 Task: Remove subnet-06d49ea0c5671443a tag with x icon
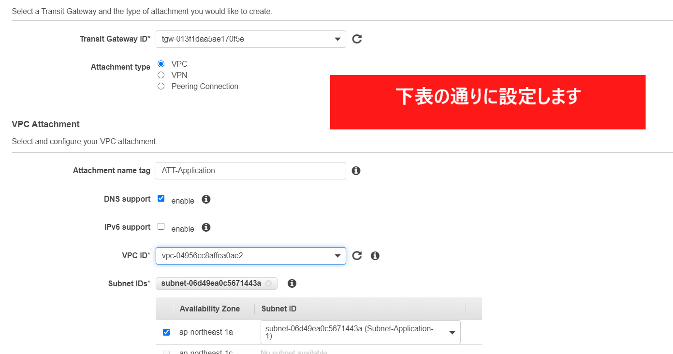pos(268,283)
